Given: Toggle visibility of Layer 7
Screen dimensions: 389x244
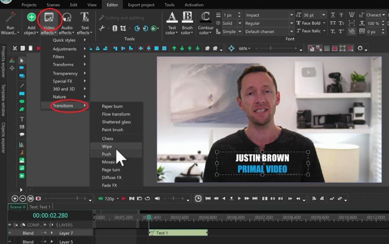Looking at the screenshot, I should 10,233.
